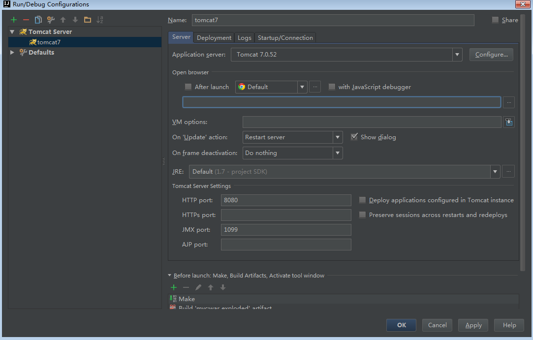Click the Copy Configuration icon

38,20
